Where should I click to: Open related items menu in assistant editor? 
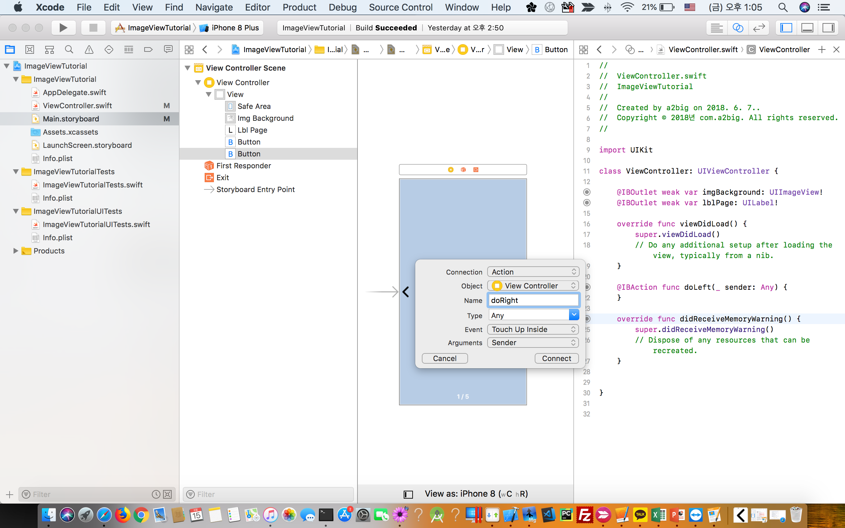pos(583,49)
